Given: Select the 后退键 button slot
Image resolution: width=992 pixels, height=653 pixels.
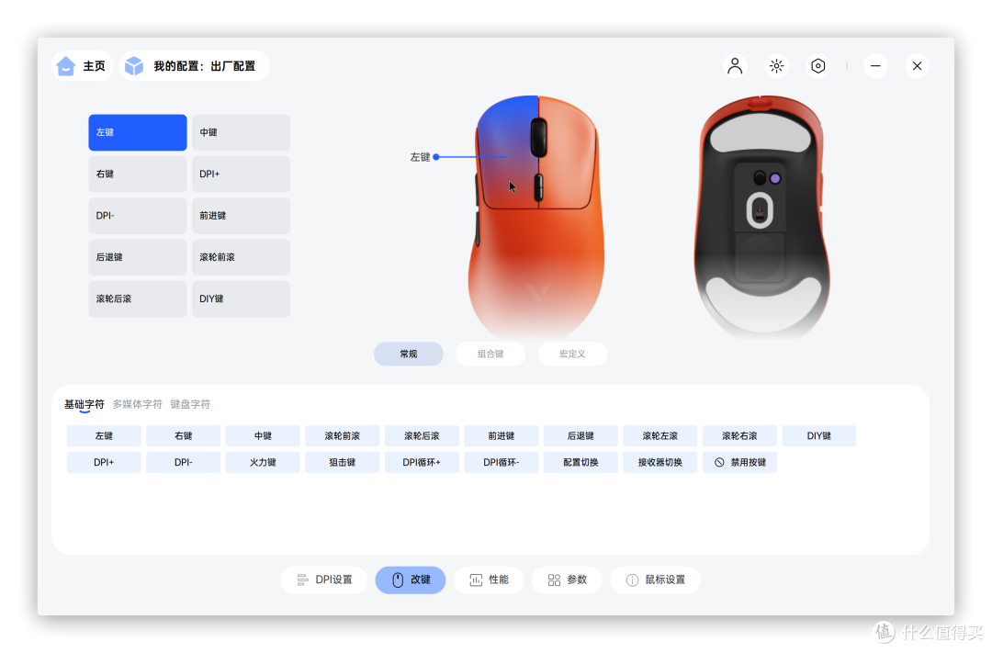Looking at the screenshot, I should (137, 257).
